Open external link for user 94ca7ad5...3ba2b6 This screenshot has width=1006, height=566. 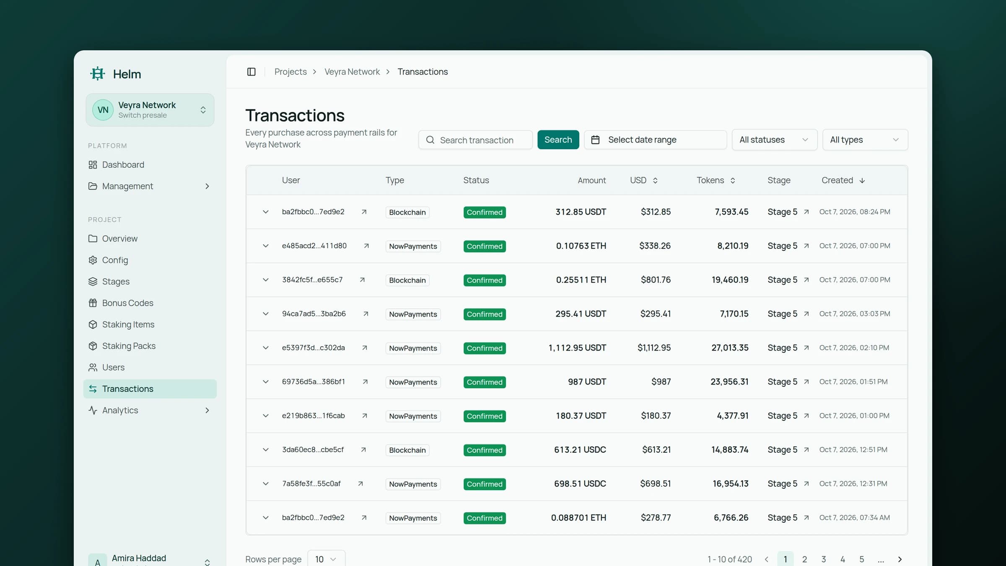pyautogui.click(x=366, y=314)
